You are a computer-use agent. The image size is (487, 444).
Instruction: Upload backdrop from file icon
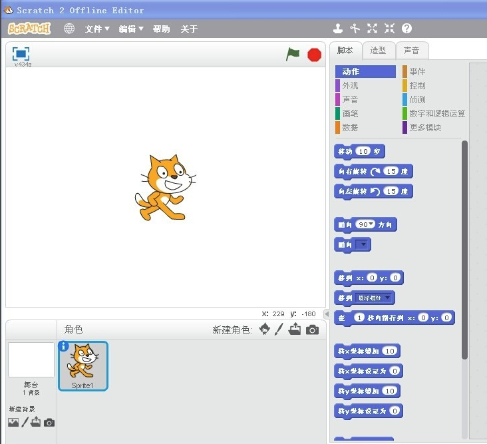[x=36, y=421]
